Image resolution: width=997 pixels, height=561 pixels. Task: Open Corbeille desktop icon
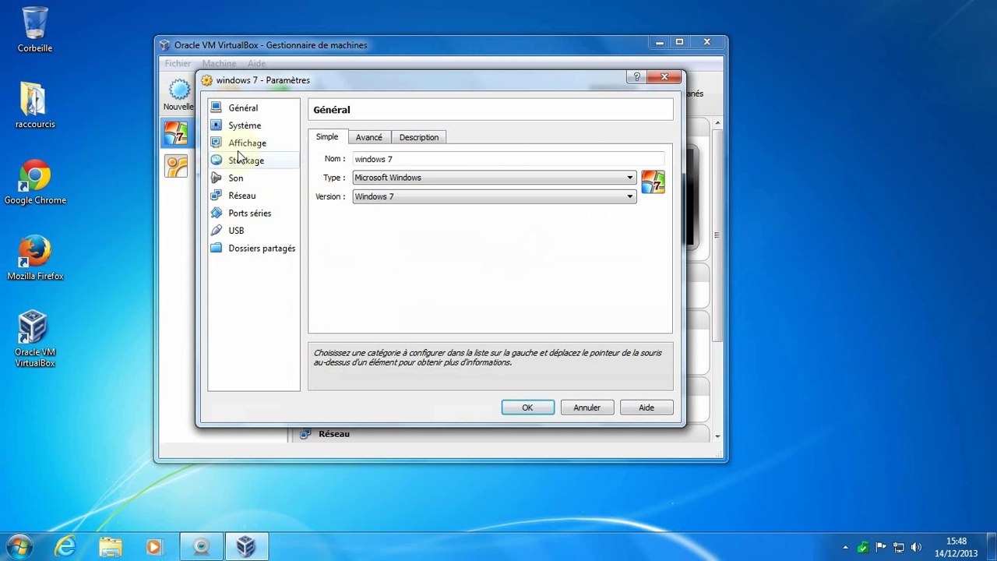35,30
